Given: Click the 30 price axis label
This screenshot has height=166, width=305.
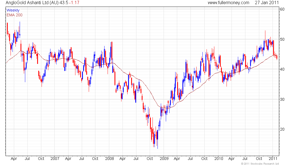Looking at the screenshot, I should (x=282, y=99).
